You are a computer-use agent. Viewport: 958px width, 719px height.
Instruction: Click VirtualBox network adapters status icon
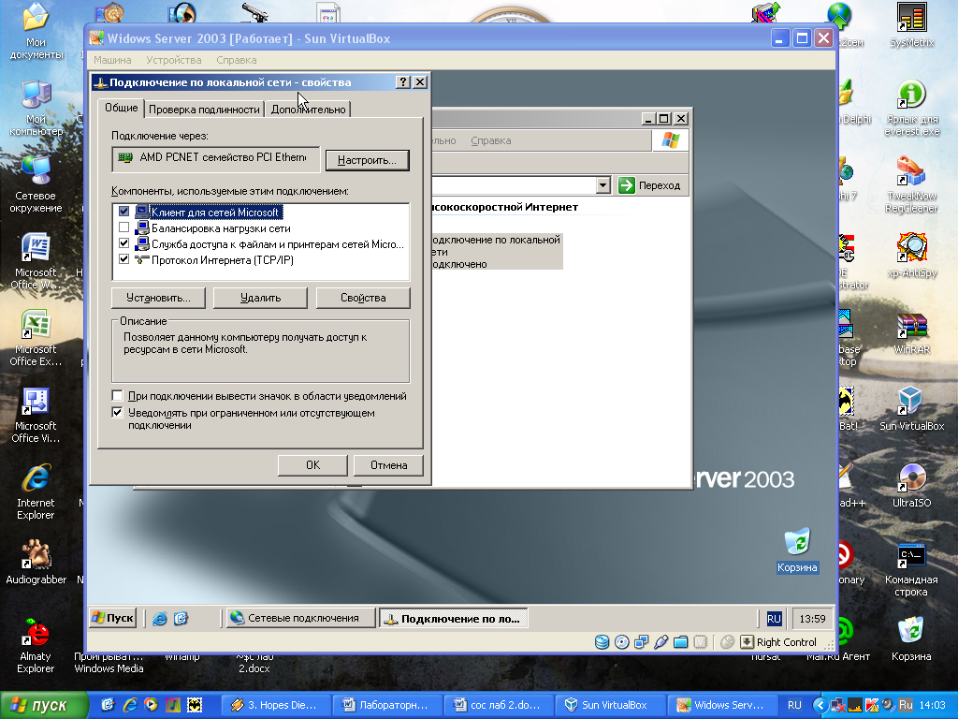coord(641,642)
